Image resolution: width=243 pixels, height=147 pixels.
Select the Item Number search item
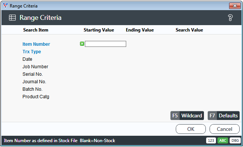point(36,44)
